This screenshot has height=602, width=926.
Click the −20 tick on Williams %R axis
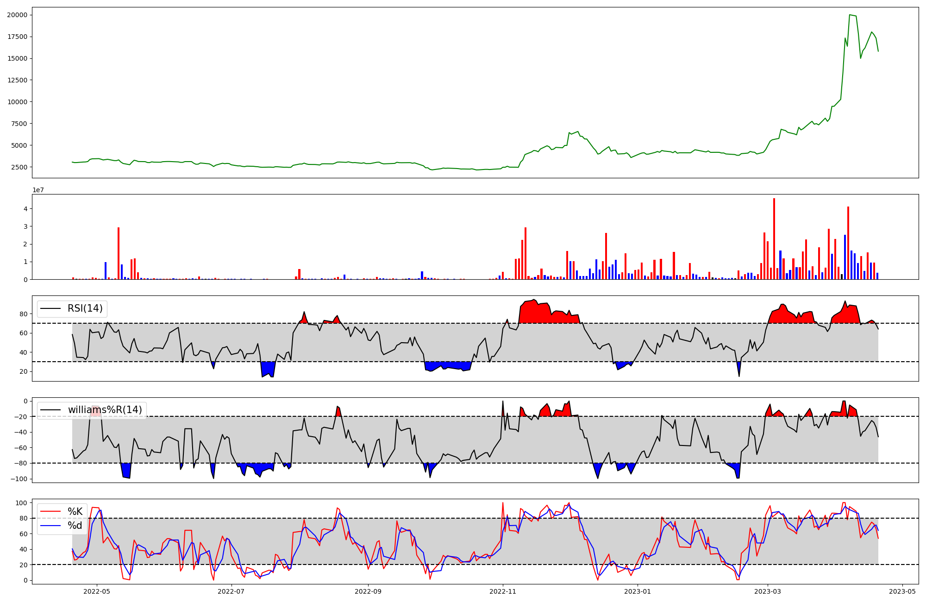pos(20,417)
